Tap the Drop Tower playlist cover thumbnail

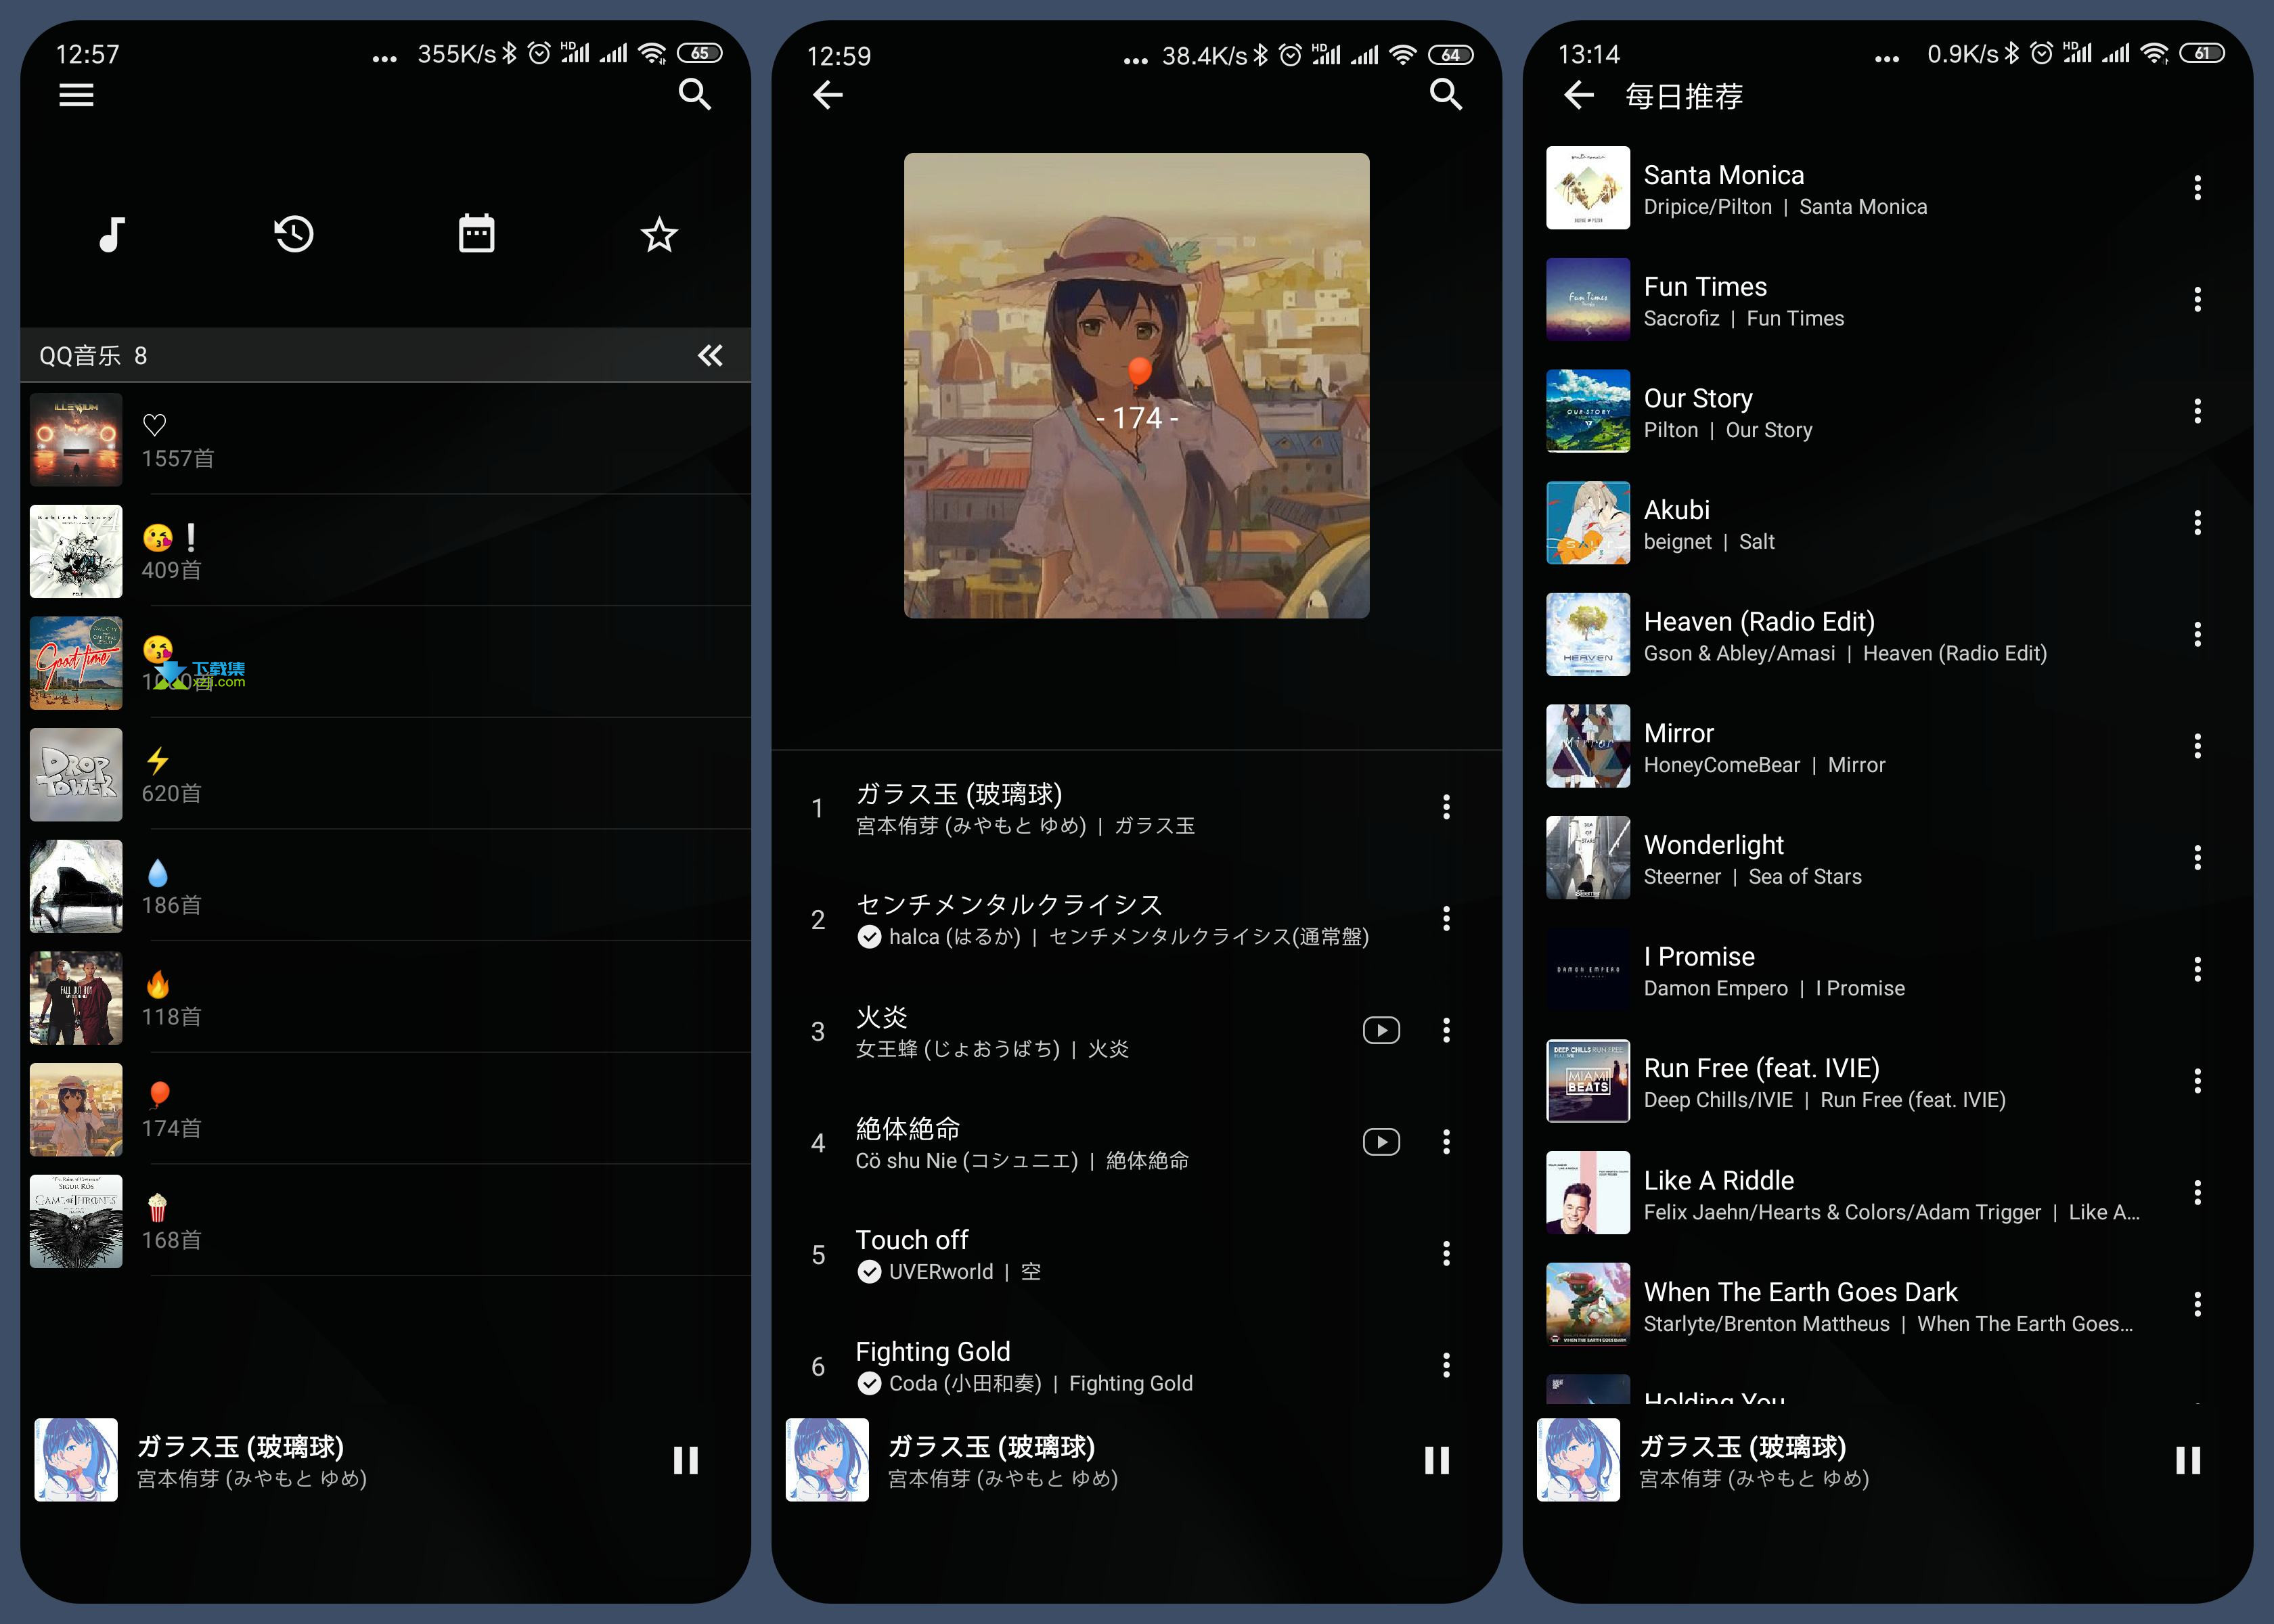tap(76, 775)
